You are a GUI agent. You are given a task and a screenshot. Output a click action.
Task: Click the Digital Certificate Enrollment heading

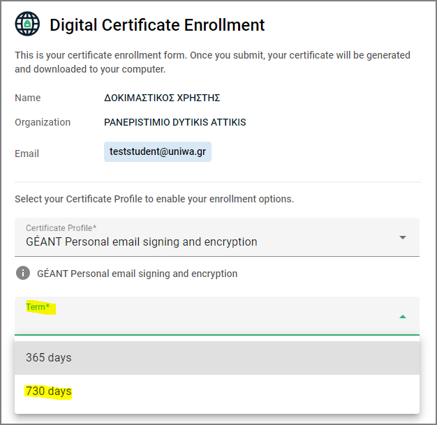point(157,25)
